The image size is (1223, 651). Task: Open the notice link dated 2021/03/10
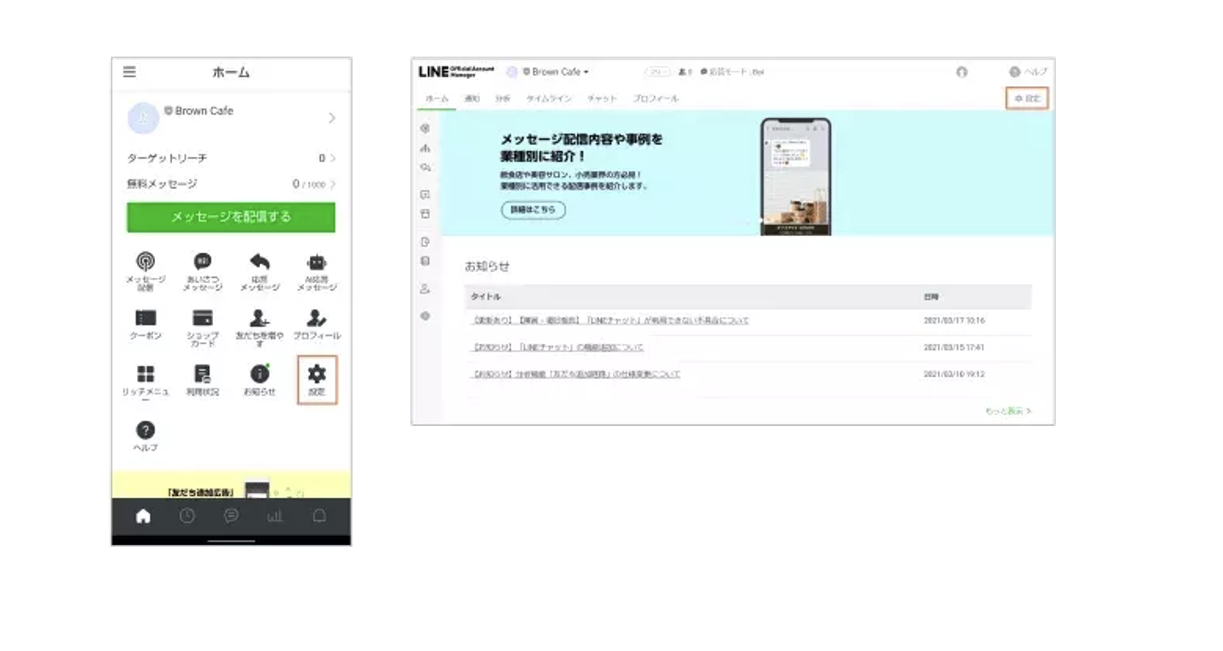click(x=576, y=374)
